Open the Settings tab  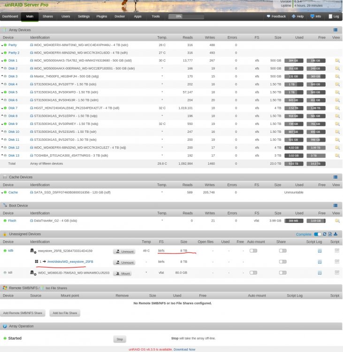[x=84, y=16]
